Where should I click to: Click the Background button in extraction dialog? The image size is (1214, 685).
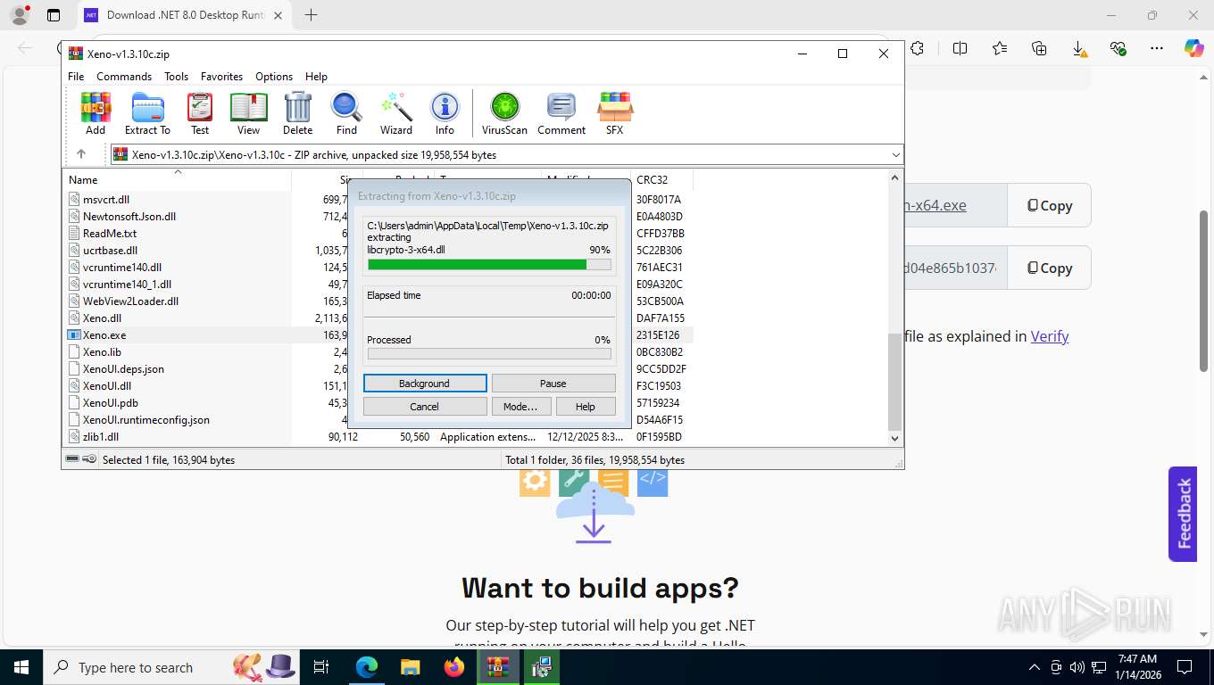pos(425,384)
